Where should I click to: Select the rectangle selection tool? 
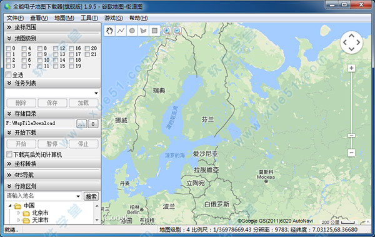[154, 31]
